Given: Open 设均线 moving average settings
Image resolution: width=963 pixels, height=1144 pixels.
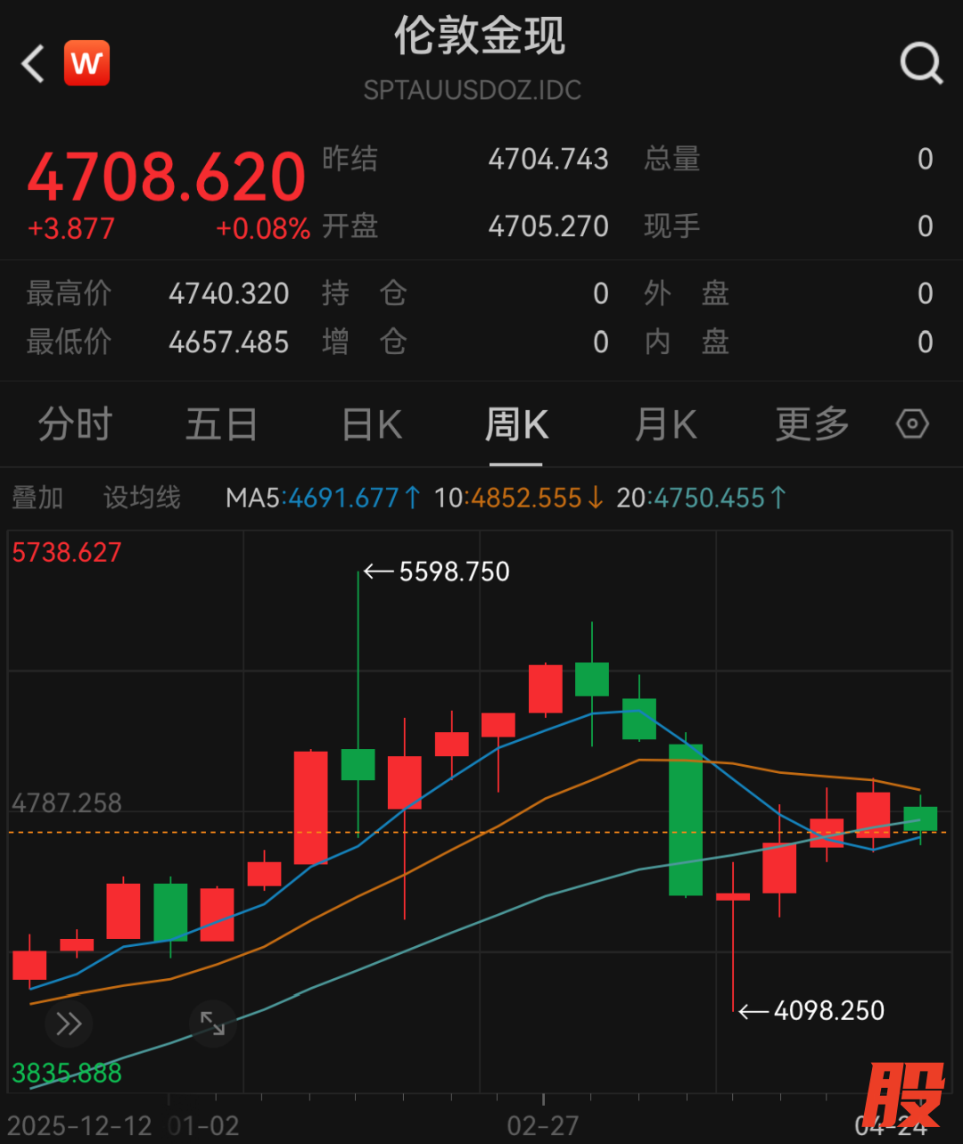Looking at the screenshot, I should point(142,498).
